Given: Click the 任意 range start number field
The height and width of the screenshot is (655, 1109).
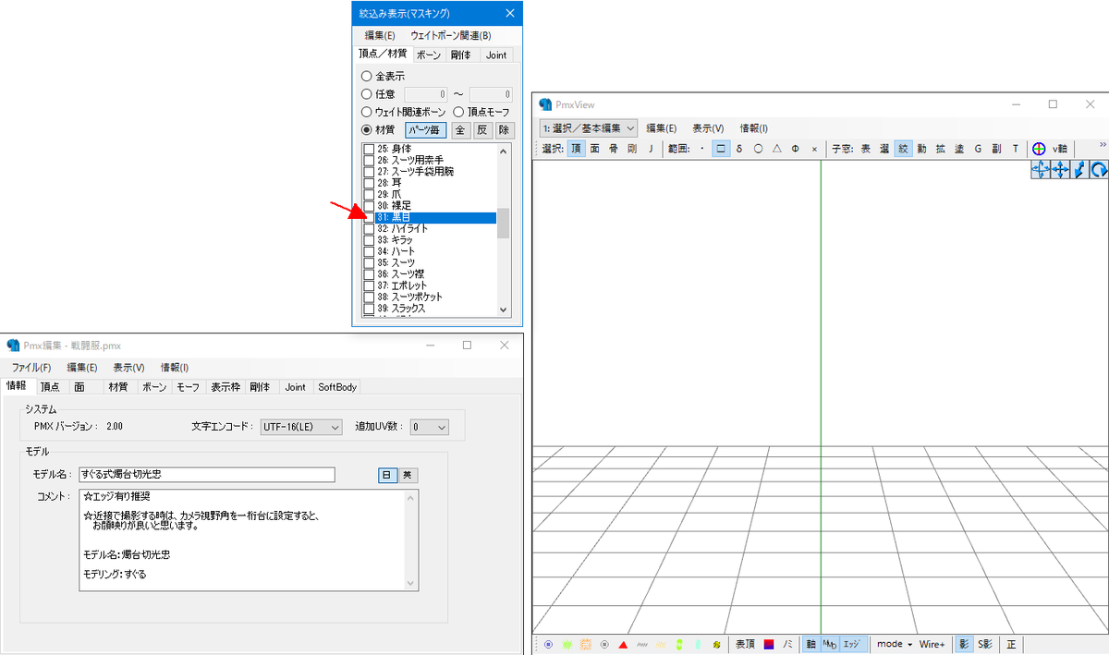Looking at the screenshot, I should (427, 94).
